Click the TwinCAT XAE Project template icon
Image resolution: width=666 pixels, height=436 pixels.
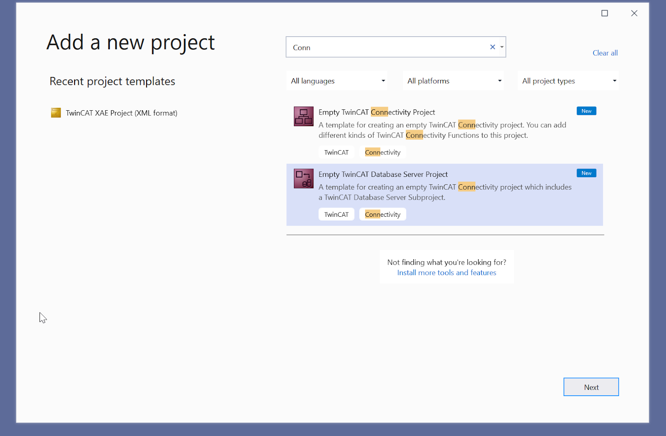tap(56, 113)
